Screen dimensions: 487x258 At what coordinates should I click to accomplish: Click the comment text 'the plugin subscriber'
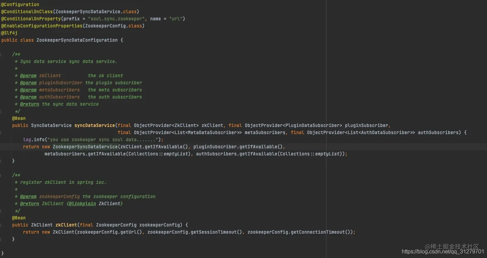[114, 83]
